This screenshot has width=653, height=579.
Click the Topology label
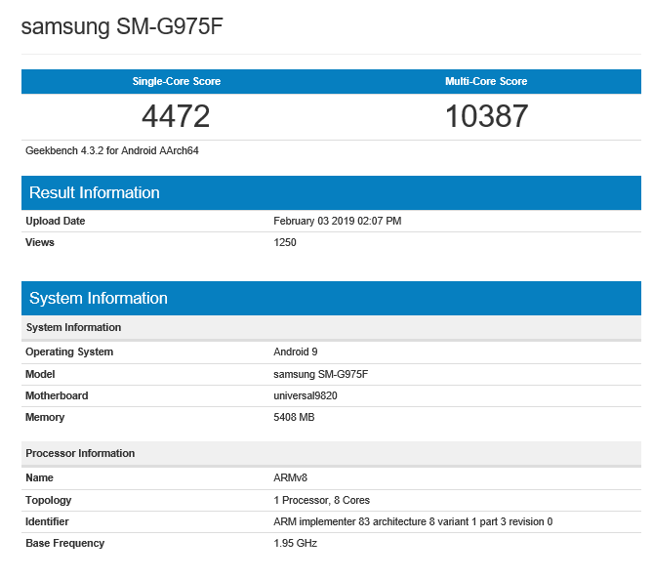click(48, 500)
